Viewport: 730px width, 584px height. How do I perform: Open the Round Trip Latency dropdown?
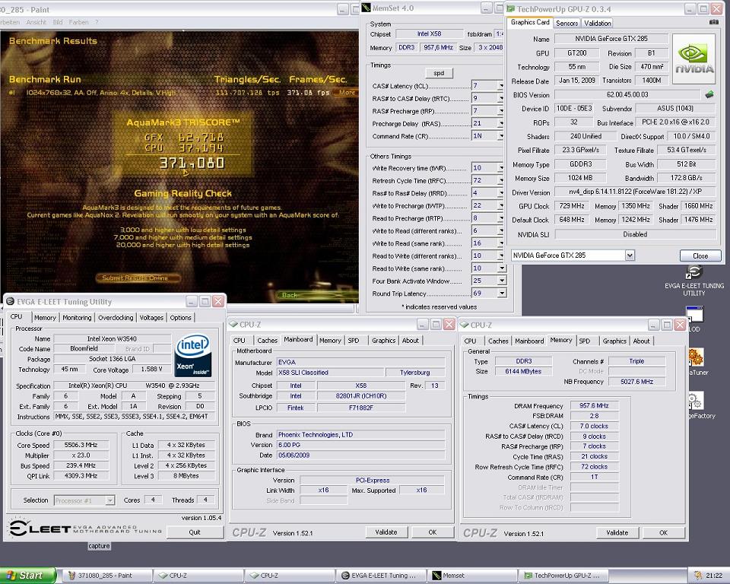[502, 294]
